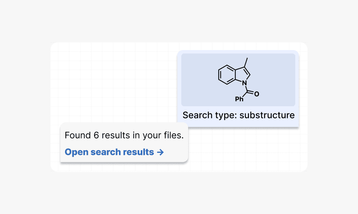Select the results message card
The height and width of the screenshot is (214, 358).
click(124, 143)
